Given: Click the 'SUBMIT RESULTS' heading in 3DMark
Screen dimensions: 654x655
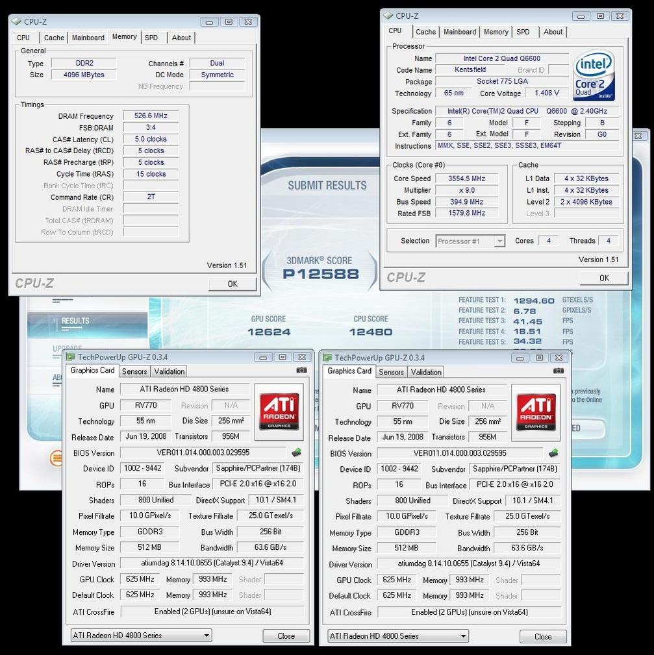Looking at the screenshot, I should (327, 186).
